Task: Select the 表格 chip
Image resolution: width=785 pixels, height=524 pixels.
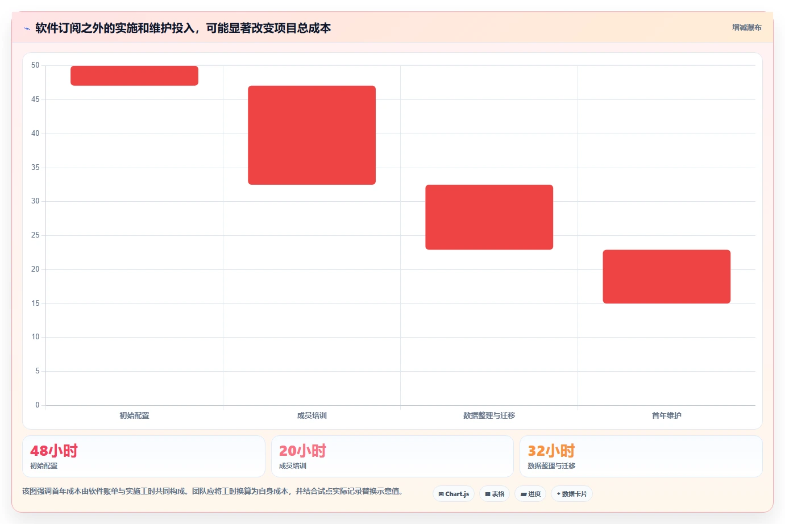Action: [x=495, y=494]
